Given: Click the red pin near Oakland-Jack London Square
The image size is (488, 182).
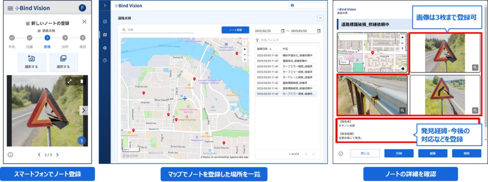Looking at the screenshot, I should point(237,53).
